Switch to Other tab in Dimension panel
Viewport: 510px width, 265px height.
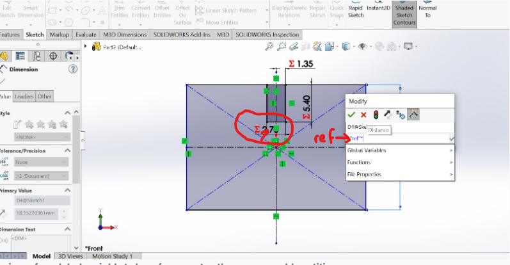pyautogui.click(x=44, y=97)
